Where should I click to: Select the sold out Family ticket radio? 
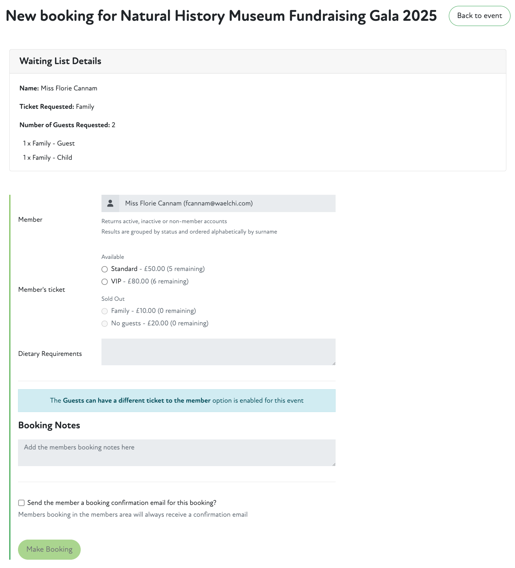pos(105,311)
